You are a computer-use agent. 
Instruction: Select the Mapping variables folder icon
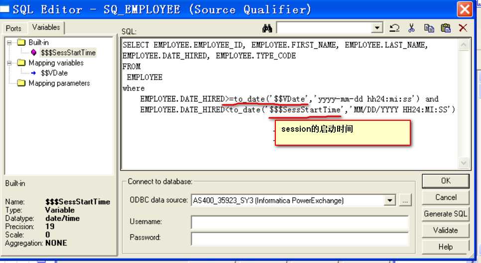point(21,63)
